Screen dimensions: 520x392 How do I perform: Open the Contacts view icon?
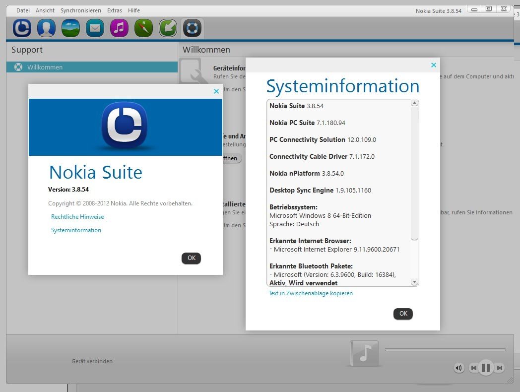[47, 28]
